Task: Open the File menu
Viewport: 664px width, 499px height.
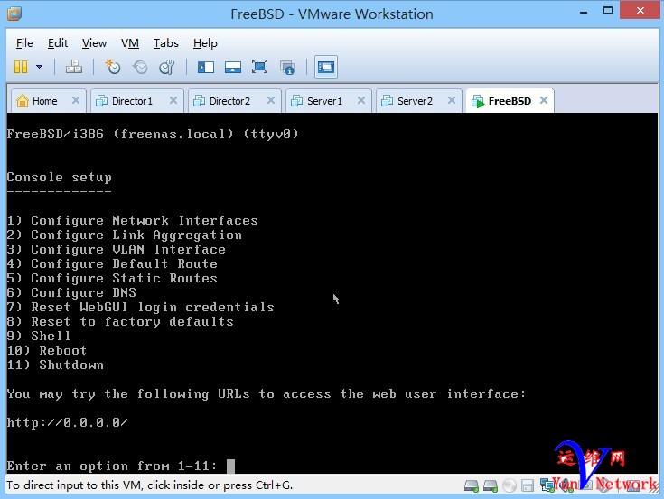Action: click(24, 43)
